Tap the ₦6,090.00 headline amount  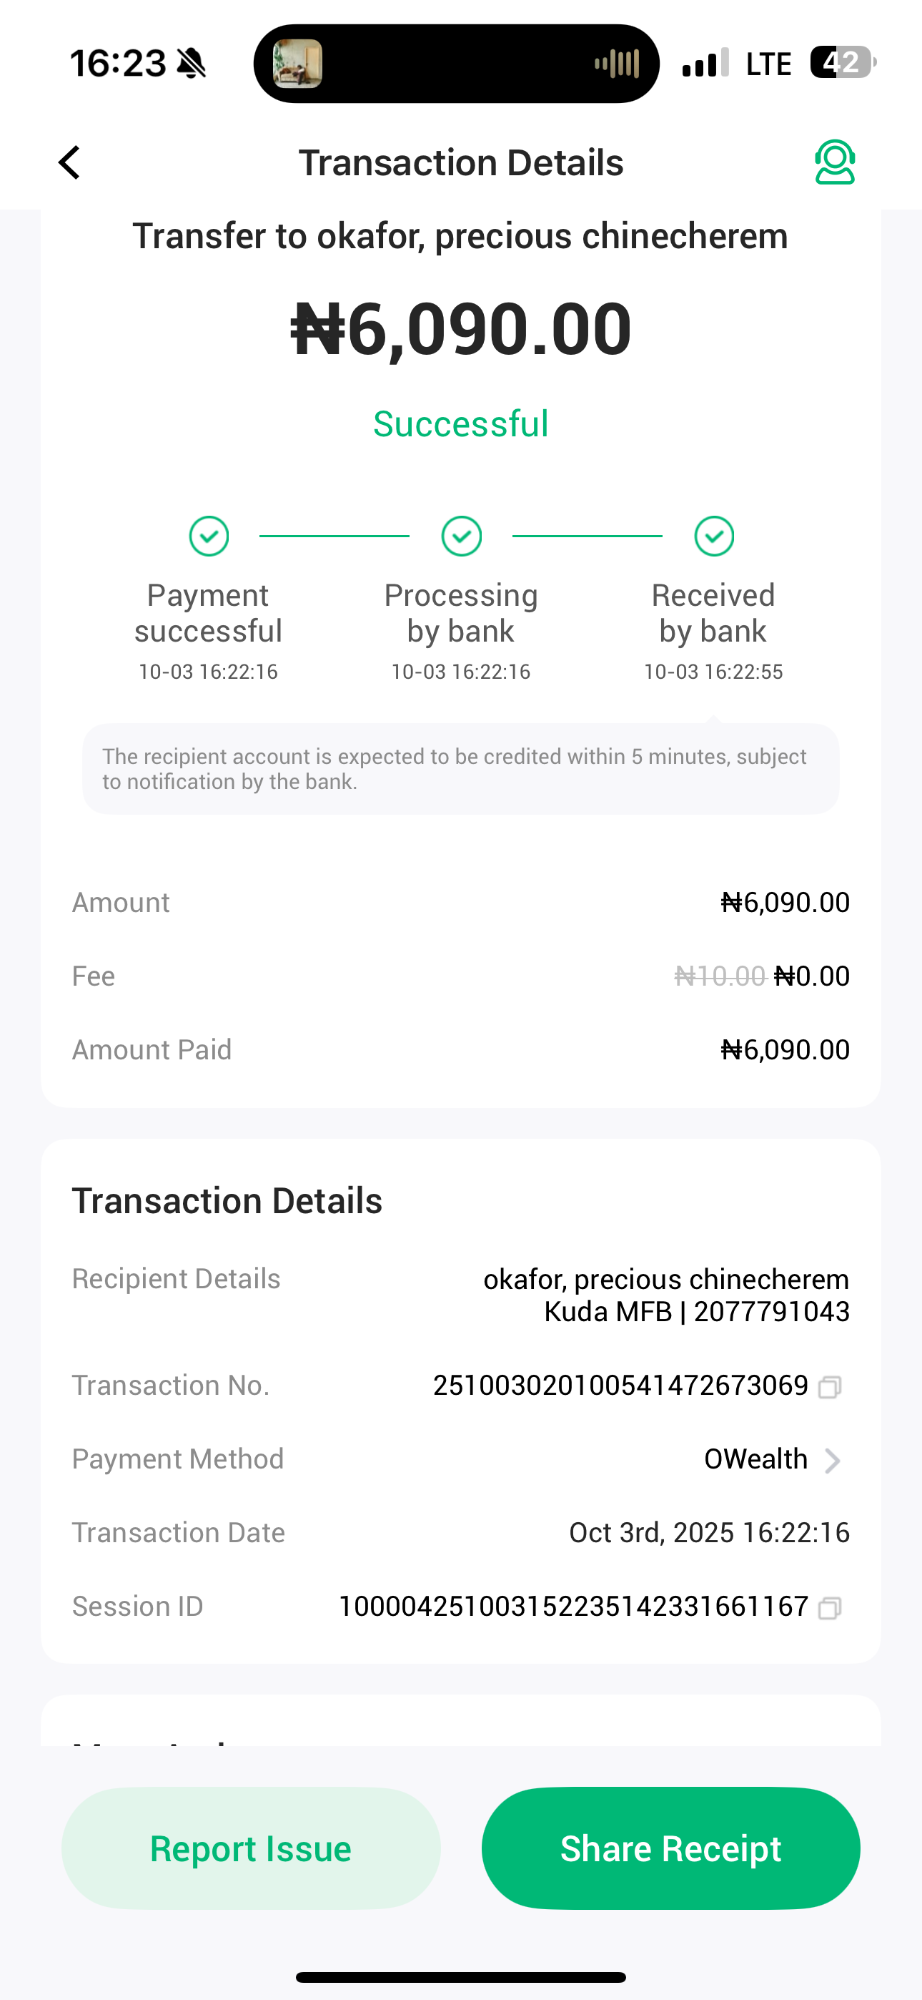(461, 329)
